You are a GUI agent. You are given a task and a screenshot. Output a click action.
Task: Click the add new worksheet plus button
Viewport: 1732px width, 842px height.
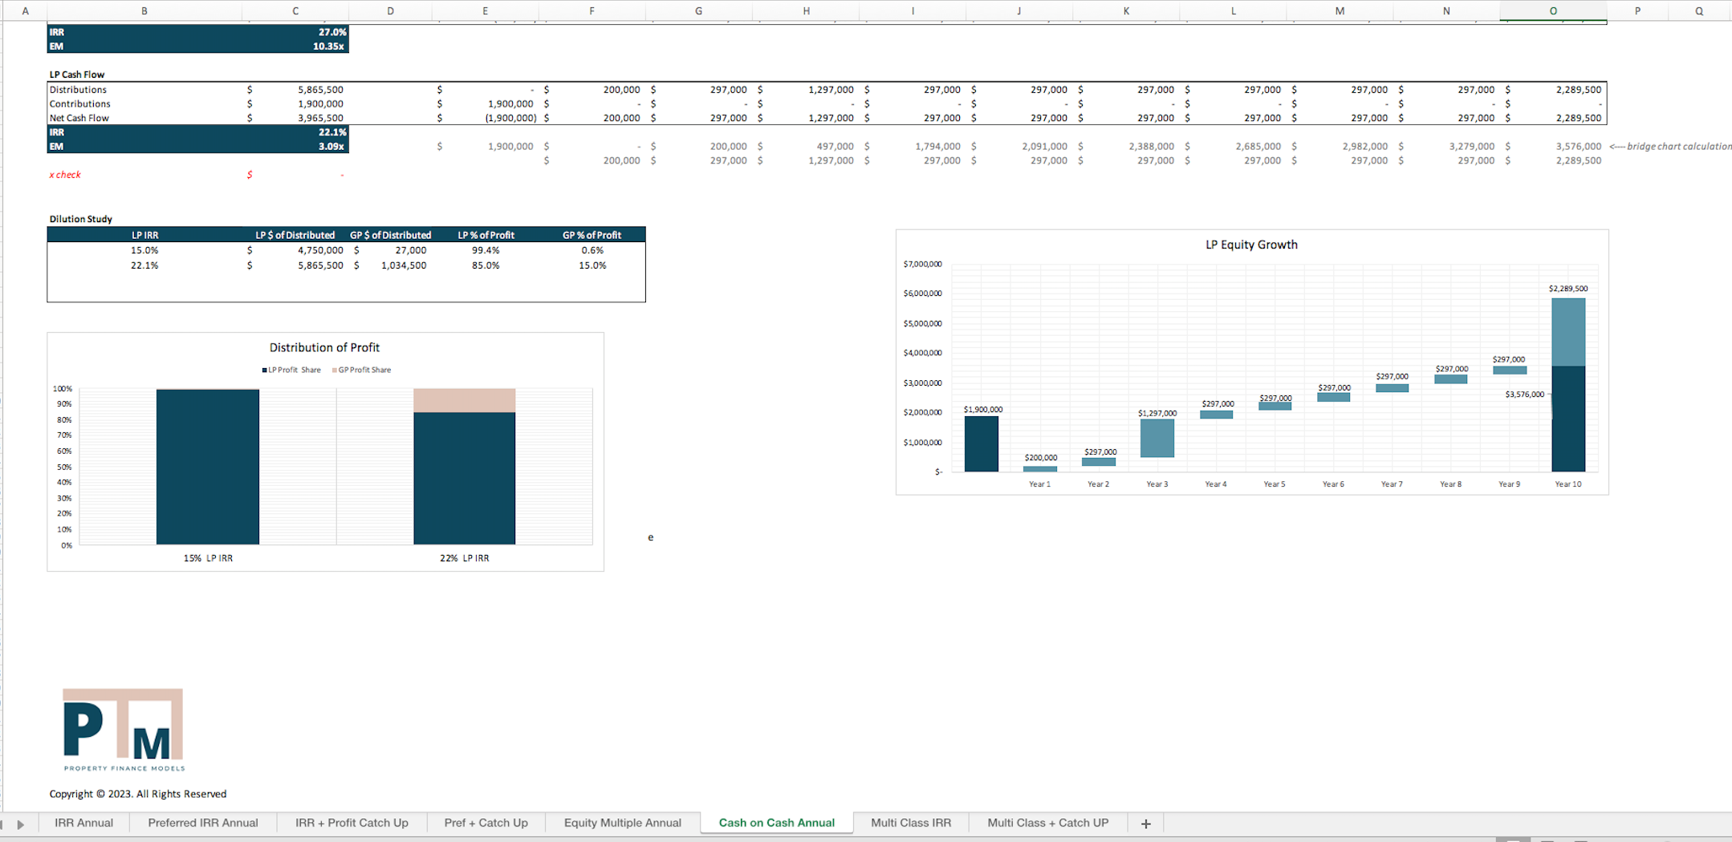pos(1145,823)
